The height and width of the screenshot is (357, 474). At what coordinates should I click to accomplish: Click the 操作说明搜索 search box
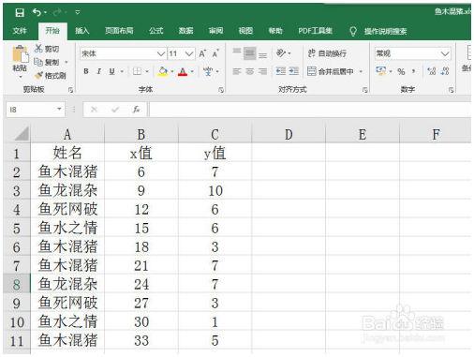tap(385, 31)
